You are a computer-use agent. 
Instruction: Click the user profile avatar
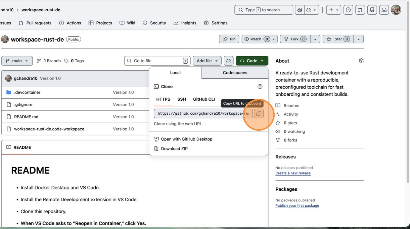(396, 10)
